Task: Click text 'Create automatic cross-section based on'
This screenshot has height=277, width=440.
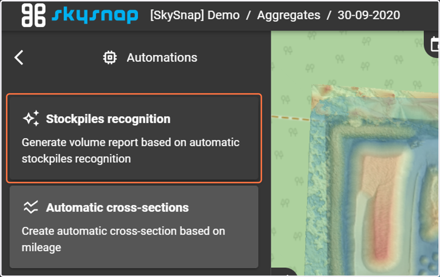Action: click(x=123, y=231)
